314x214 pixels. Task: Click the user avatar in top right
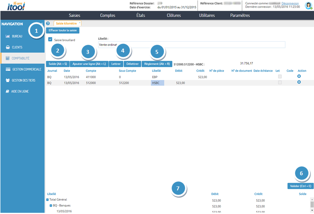pyautogui.click(x=308, y=5)
